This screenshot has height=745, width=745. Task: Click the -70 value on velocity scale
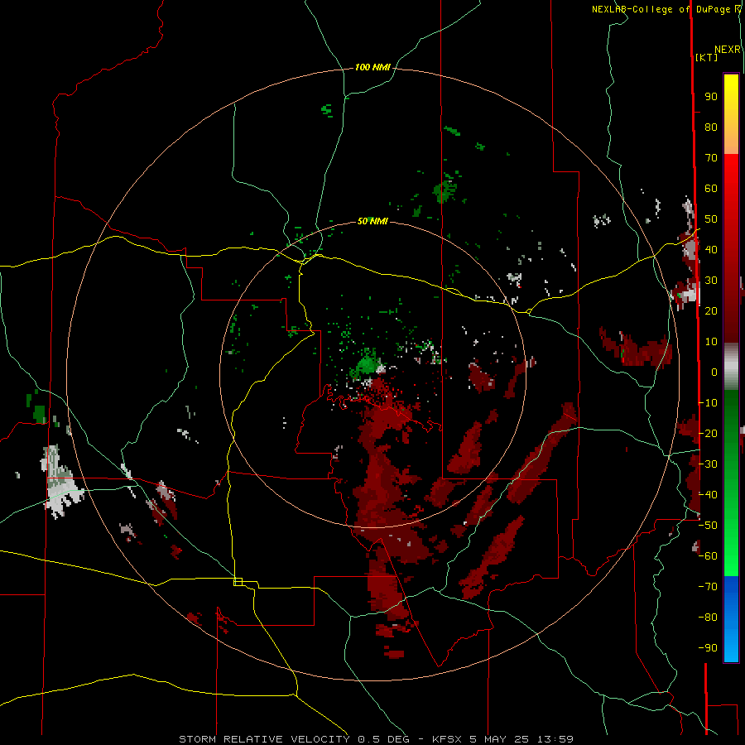pos(708,587)
